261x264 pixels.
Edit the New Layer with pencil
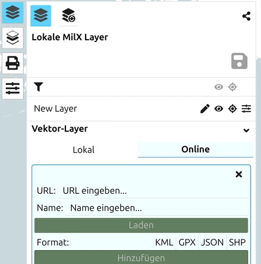coord(205,109)
